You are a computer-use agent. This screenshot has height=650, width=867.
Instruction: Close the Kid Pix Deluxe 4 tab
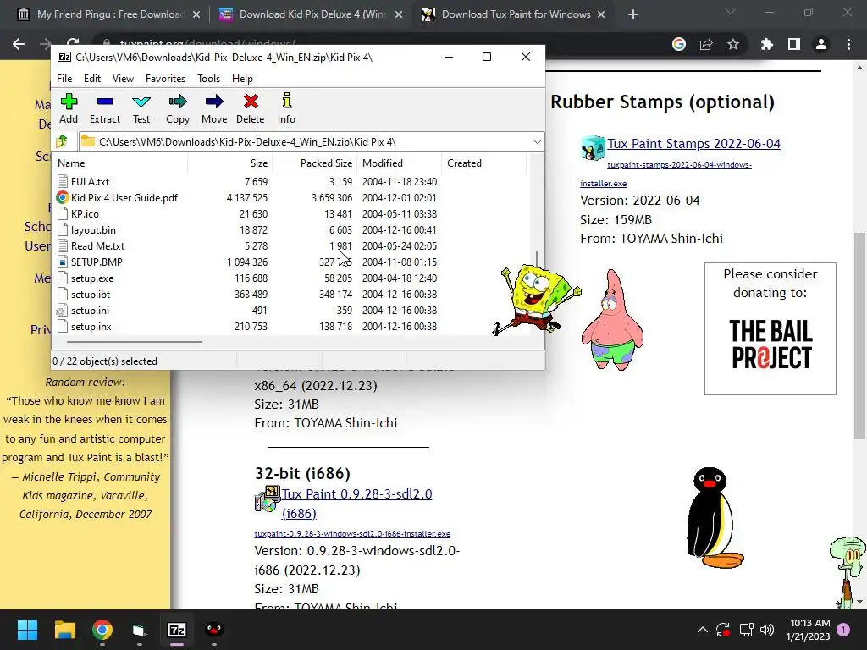pos(399,15)
